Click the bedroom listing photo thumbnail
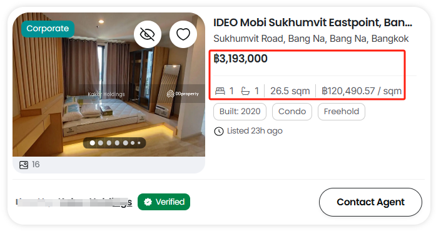Image resolution: width=436 pixels, height=234 pixels. pos(109,85)
